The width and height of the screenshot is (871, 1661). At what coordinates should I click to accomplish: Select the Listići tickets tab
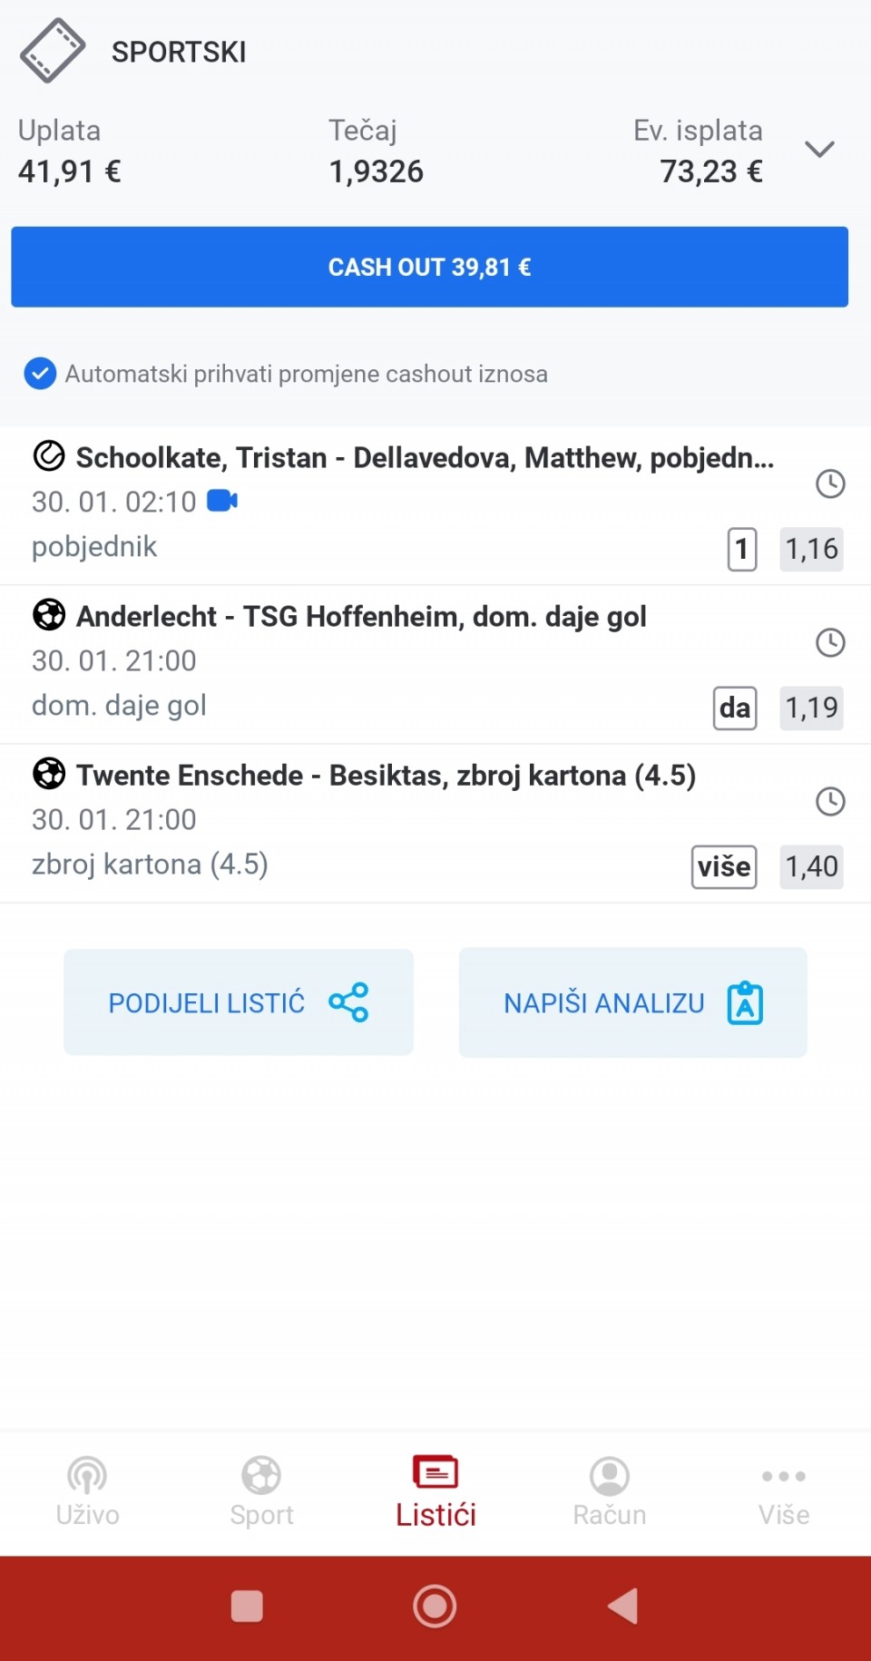[x=435, y=1492]
